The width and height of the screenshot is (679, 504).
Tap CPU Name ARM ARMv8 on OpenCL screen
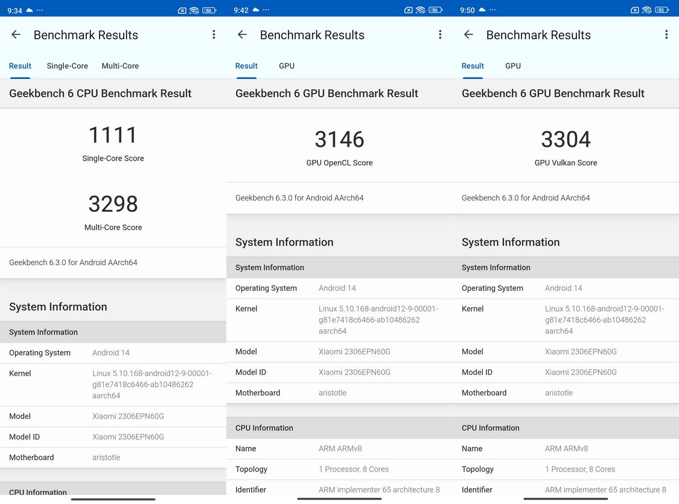[x=339, y=449]
